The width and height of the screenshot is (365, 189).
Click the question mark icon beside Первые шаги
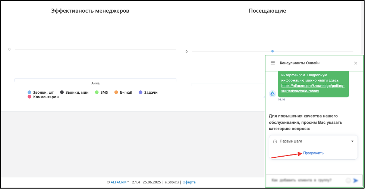click(x=275, y=141)
